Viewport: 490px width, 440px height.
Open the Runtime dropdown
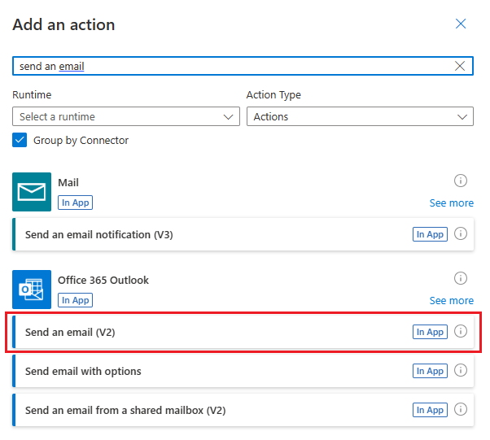pos(126,116)
